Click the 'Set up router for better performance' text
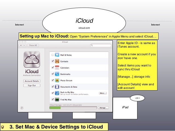 pos(74,94)
